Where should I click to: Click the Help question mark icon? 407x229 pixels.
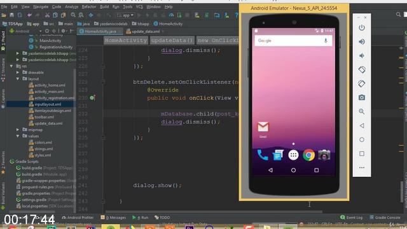237,15
